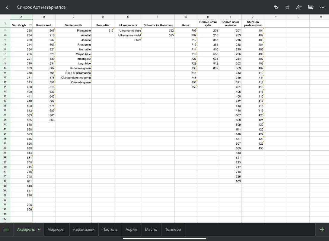Click the document title Список Арт материалов

click(x=41, y=7)
